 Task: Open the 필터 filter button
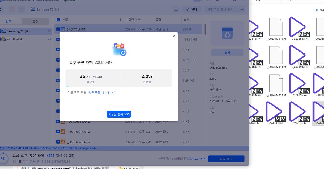point(192,9)
